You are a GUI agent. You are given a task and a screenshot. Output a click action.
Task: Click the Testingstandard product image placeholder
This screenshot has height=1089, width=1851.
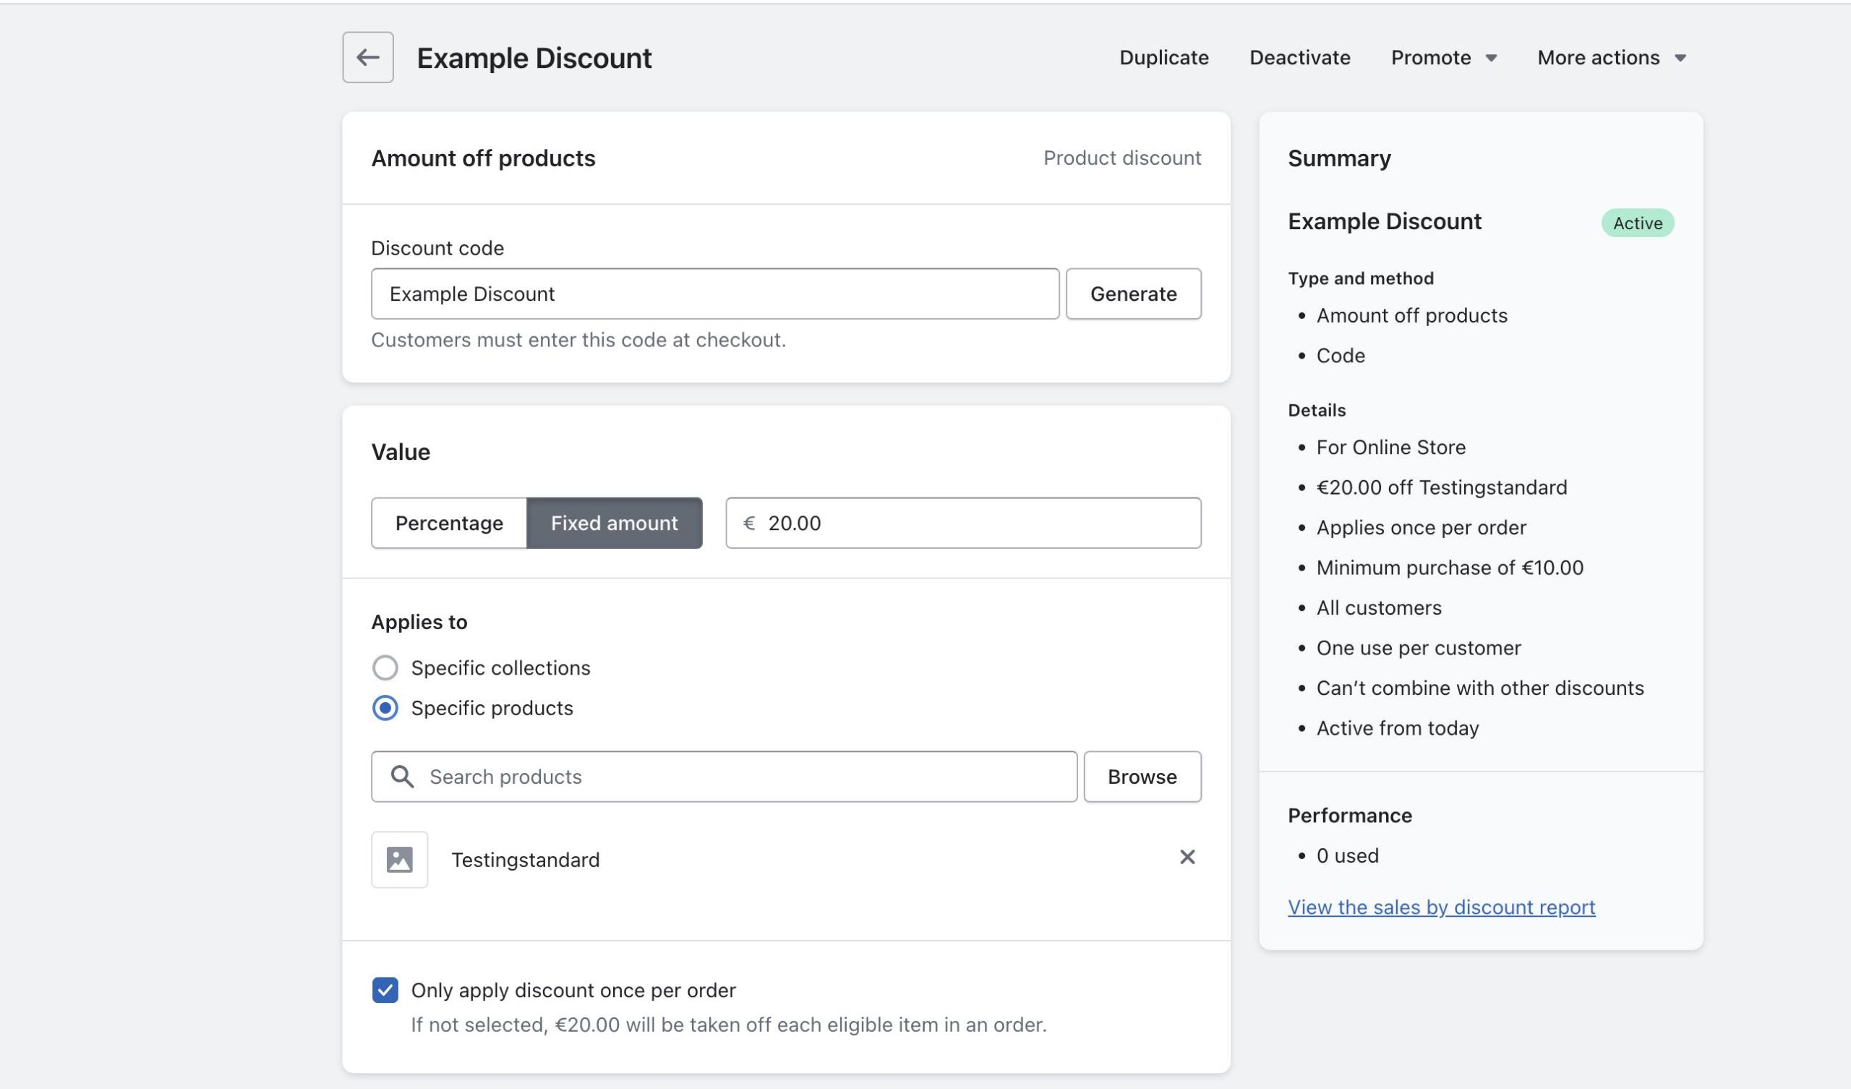click(x=400, y=859)
